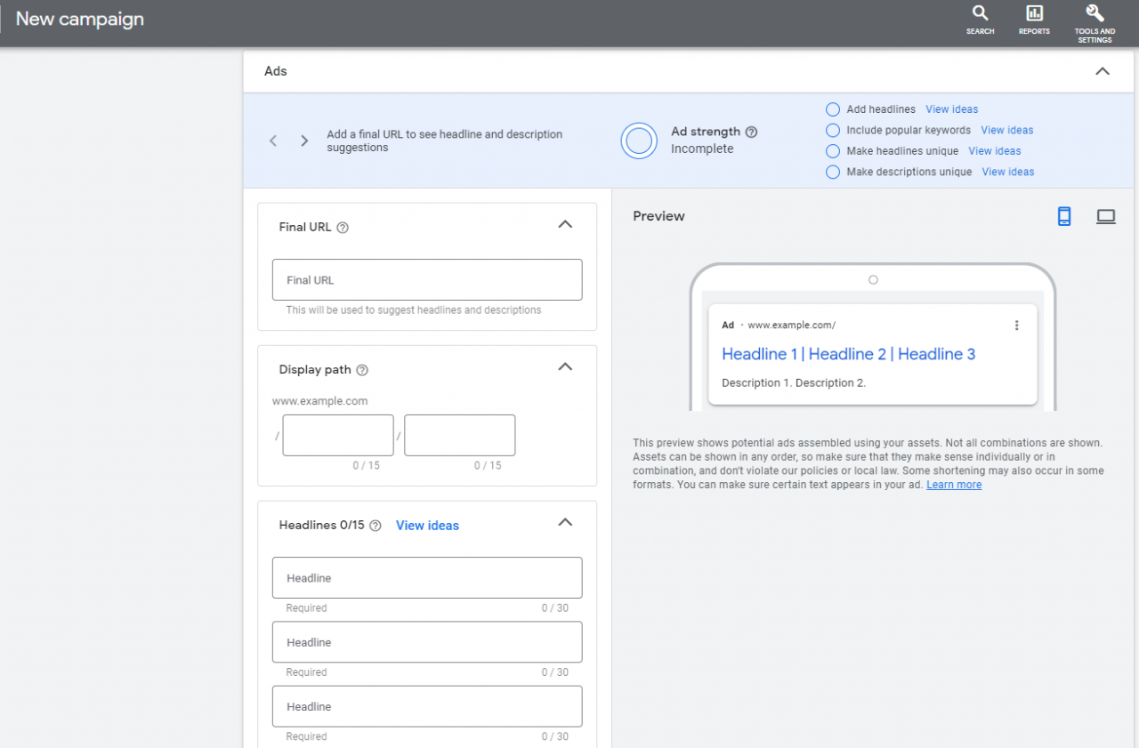Open the three-dot menu on the ad preview

point(1017,326)
